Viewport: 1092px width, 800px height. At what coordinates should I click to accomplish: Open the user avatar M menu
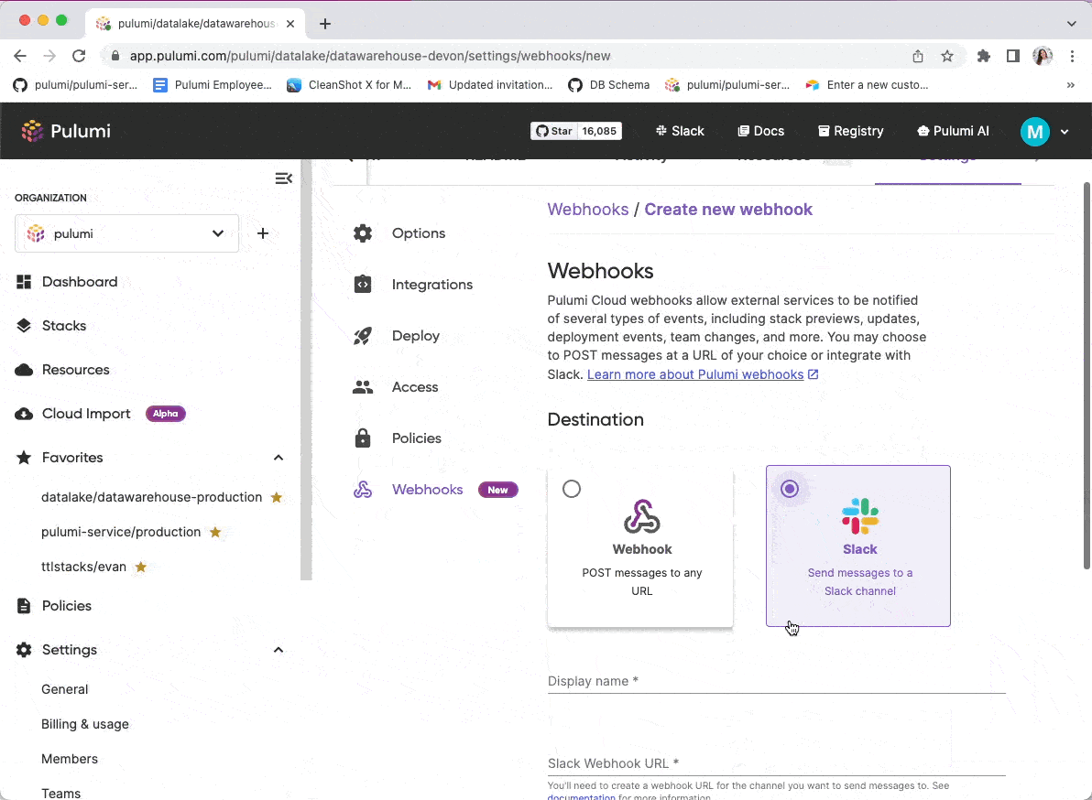pyautogui.click(x=1035, y=132)
